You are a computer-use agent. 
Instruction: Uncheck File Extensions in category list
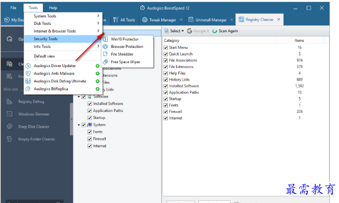coord(166,67)
